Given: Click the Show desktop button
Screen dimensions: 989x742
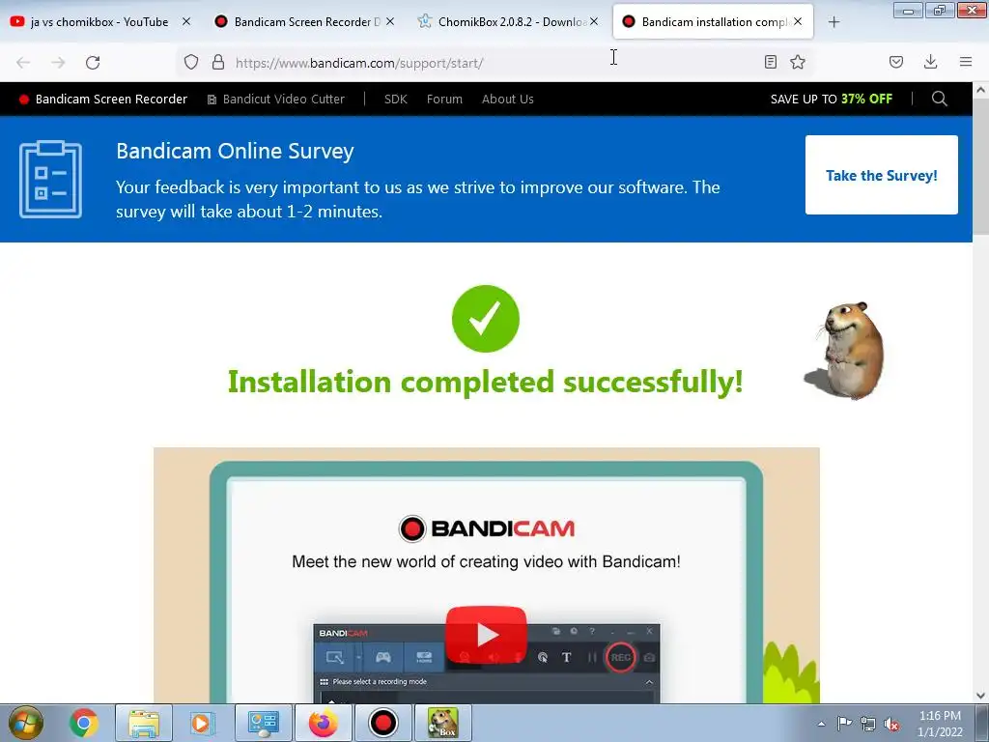Looking at the screenshot, I should point(982,723).
